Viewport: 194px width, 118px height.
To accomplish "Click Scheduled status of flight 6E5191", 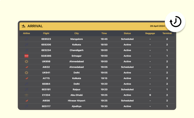I will pos(127,89).
